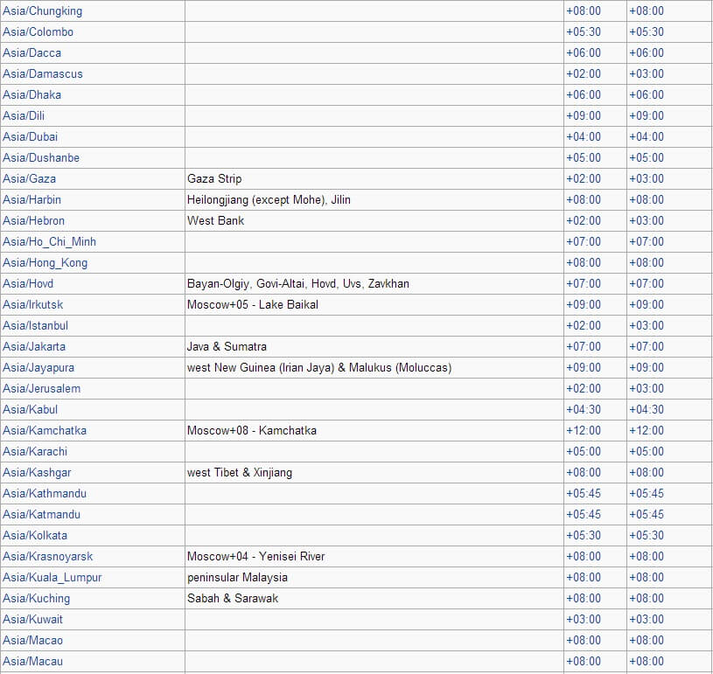
Task: Click +03:00 DST offset for Hebron
Action: pyautogui.click(x=647, y=220)
